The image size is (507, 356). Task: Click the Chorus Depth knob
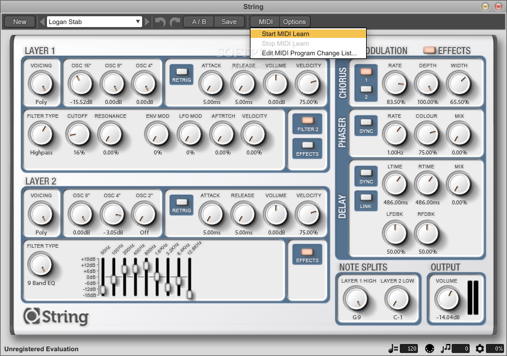pyautogui.click(x=427, y=84)
